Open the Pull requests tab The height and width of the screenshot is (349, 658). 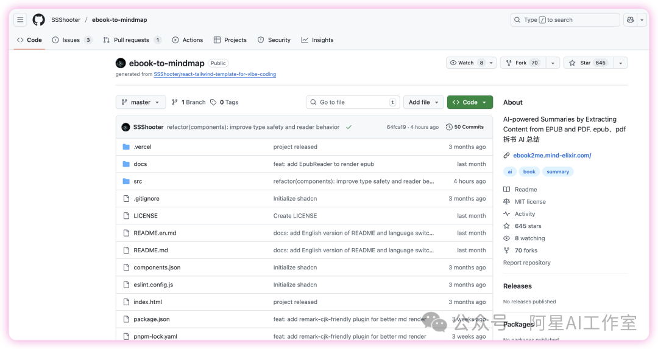tap(132, 40)
